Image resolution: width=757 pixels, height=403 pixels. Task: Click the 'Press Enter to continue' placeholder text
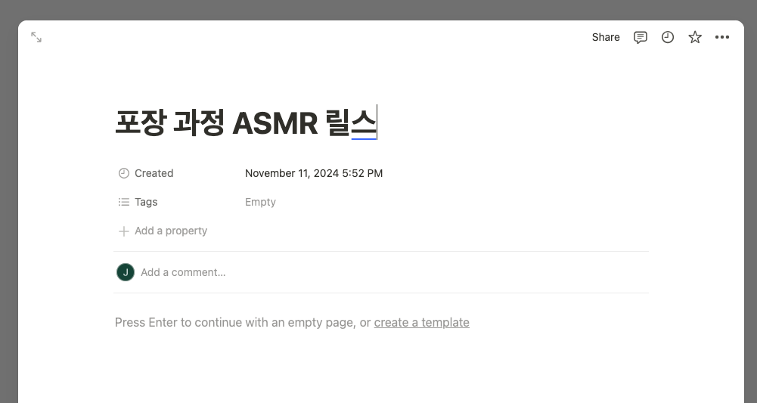(243, 322)
